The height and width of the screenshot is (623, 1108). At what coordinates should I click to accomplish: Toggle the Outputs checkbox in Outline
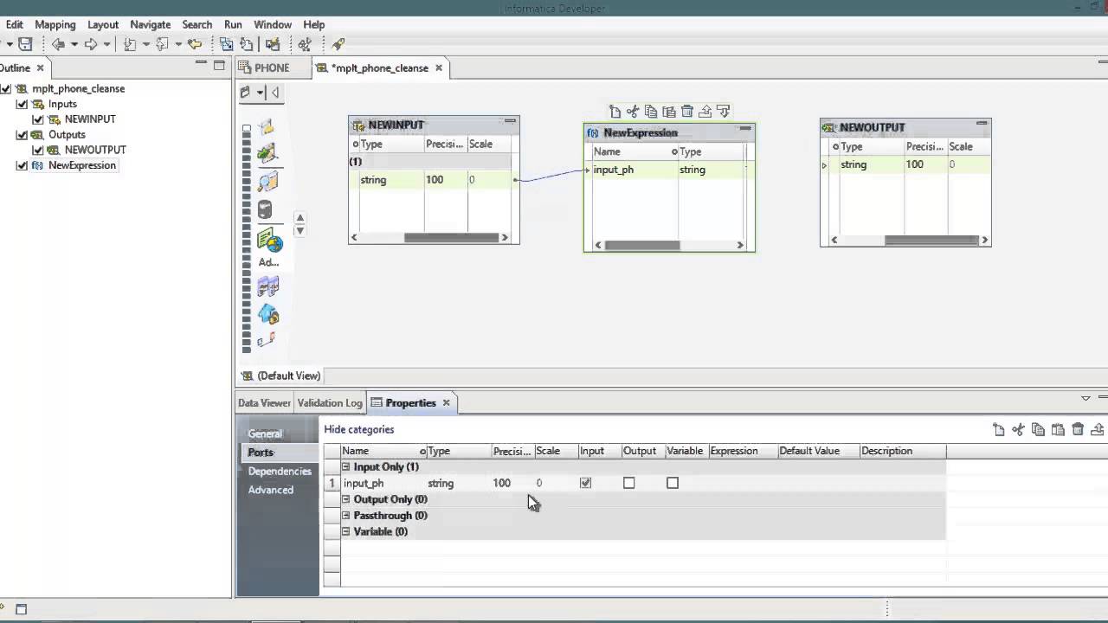click(x=23, y=135)
